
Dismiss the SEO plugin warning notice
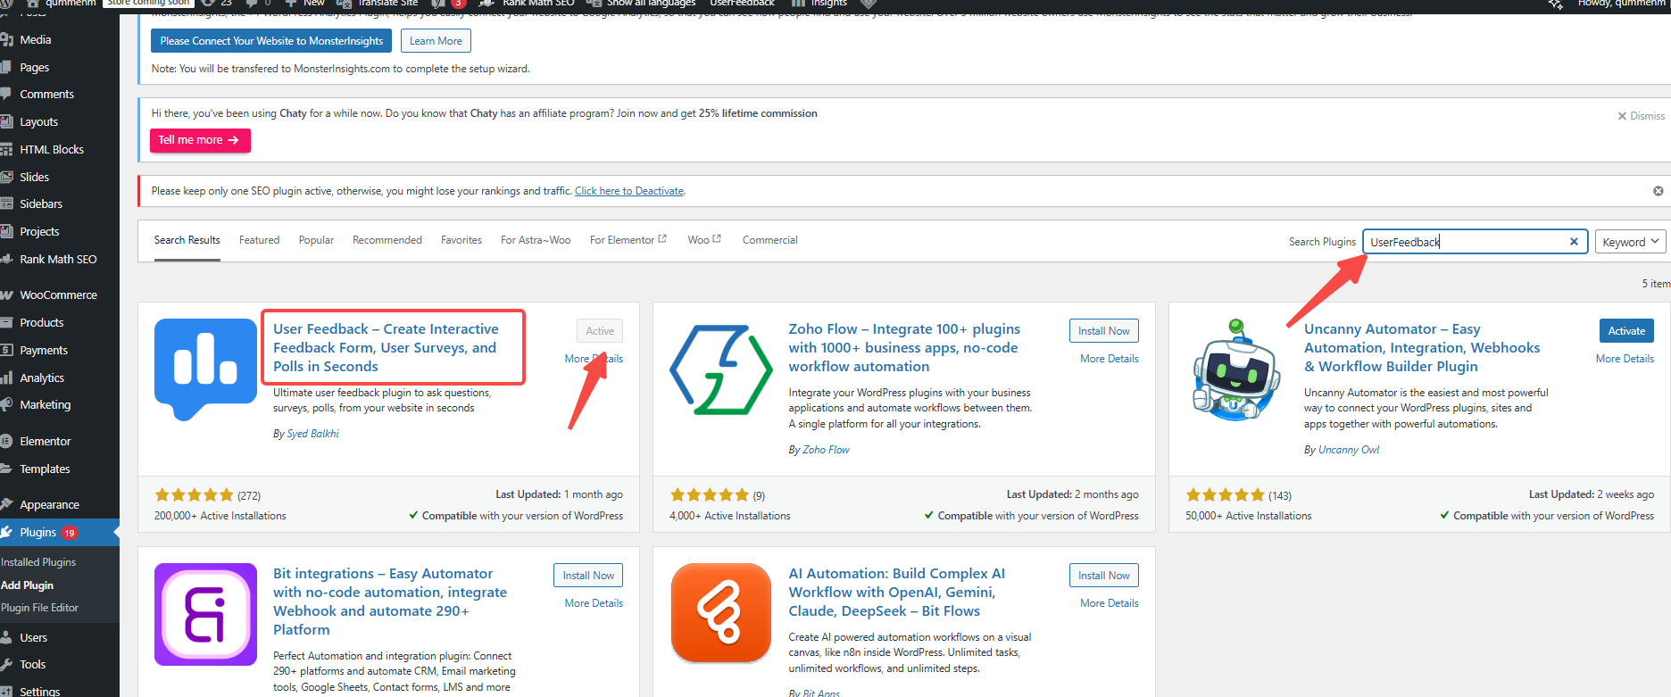pyautogui.click(x=1658, y=191)
